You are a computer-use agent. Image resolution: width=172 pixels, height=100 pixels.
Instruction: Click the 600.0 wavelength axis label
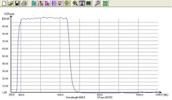pos(60,95)
